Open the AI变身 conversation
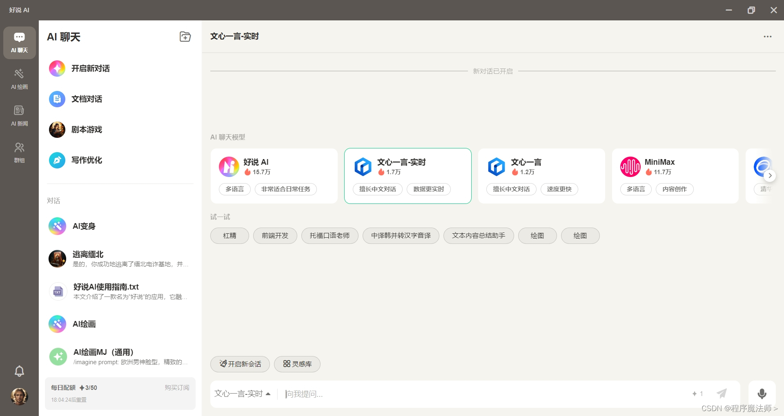 click(x=120, y=226)
